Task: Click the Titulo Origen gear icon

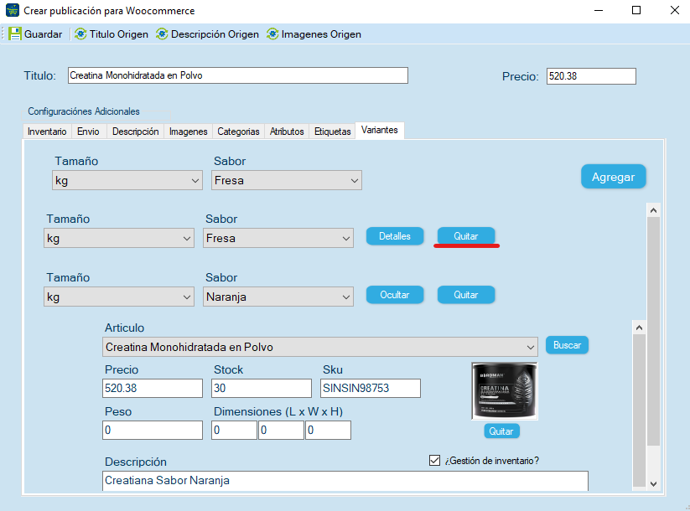Action: click(80, 34)
